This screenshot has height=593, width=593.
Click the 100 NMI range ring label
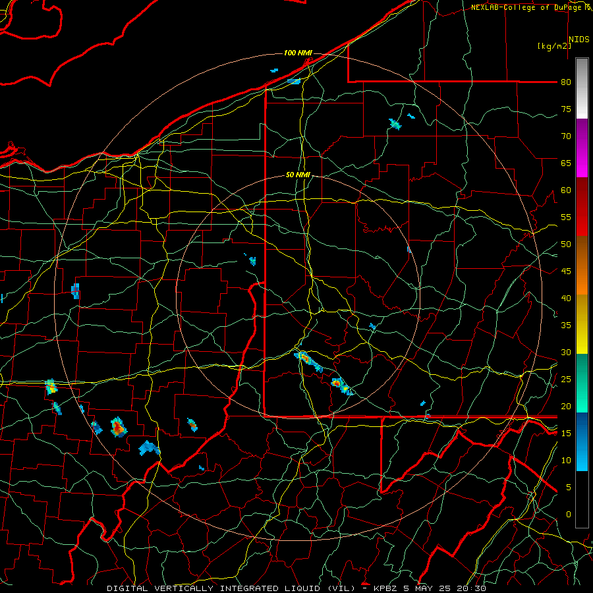298,53
